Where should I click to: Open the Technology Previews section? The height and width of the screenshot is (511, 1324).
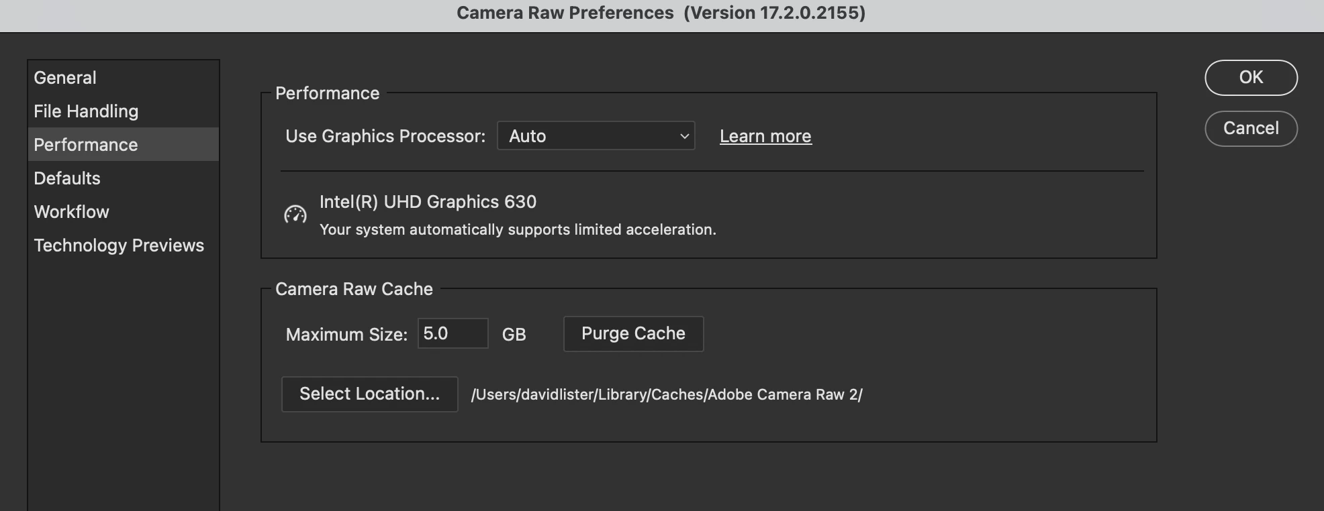tap(119, 245)
